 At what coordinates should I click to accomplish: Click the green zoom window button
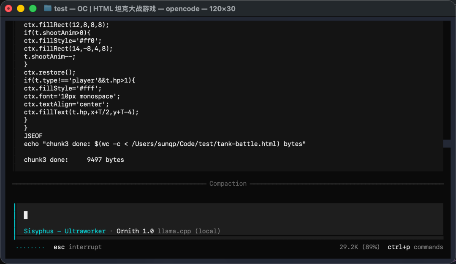click(x=33, y=8)
